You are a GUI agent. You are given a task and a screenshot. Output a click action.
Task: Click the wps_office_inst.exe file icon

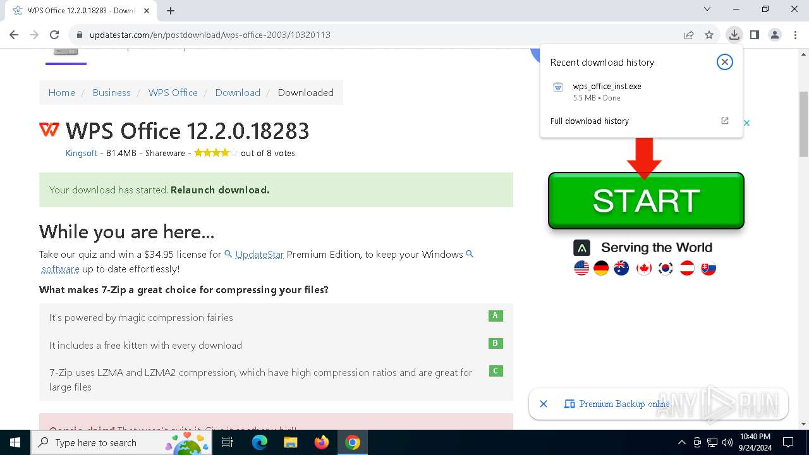(558, 87)
